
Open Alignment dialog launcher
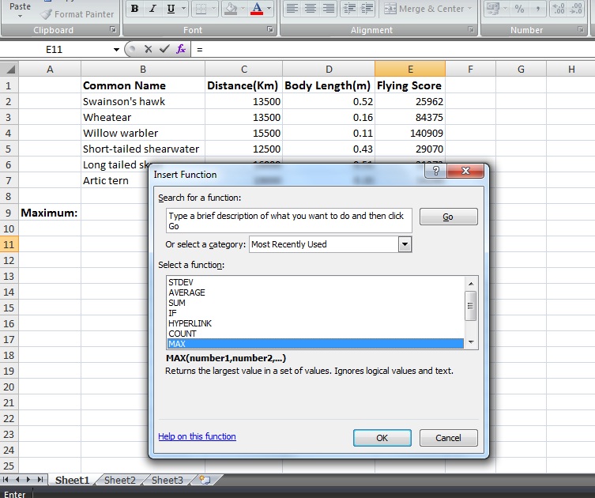(x=470, y=29)
